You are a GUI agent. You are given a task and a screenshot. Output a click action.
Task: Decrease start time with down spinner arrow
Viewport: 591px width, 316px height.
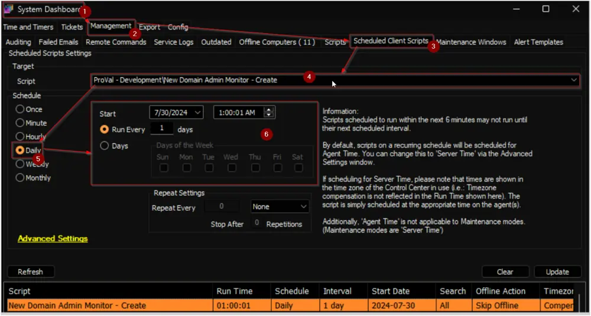tap(269, 115)
